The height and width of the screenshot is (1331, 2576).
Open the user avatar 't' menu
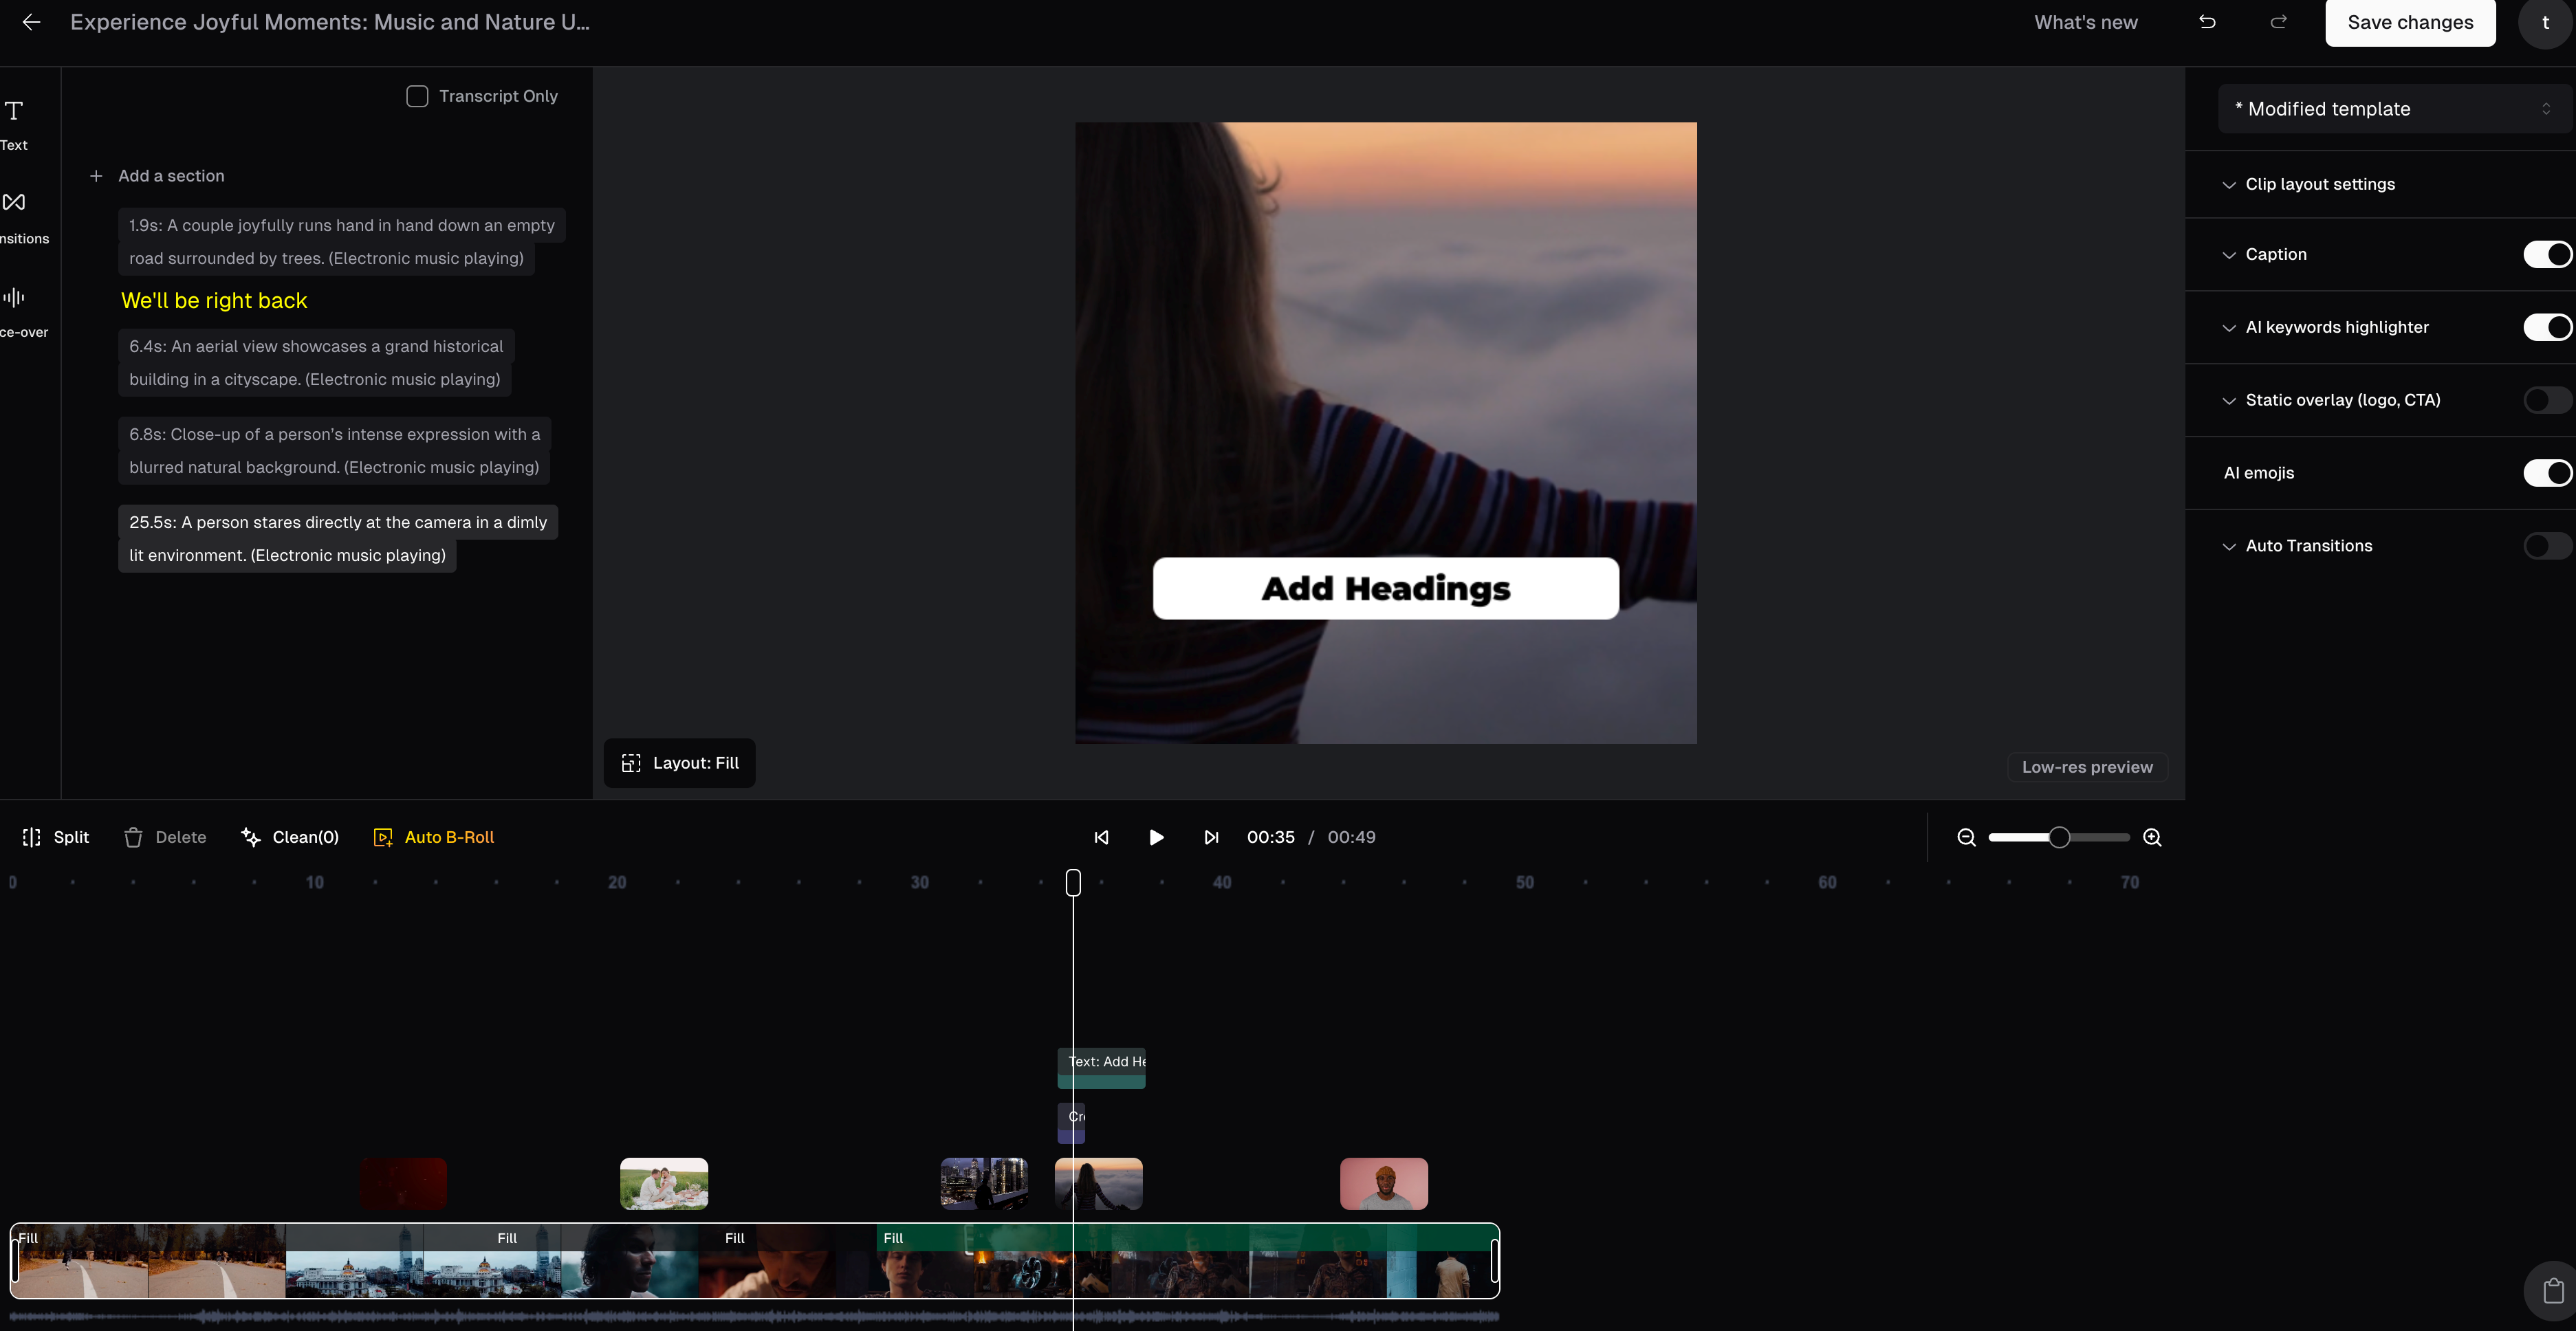[x=2545, y=22]
